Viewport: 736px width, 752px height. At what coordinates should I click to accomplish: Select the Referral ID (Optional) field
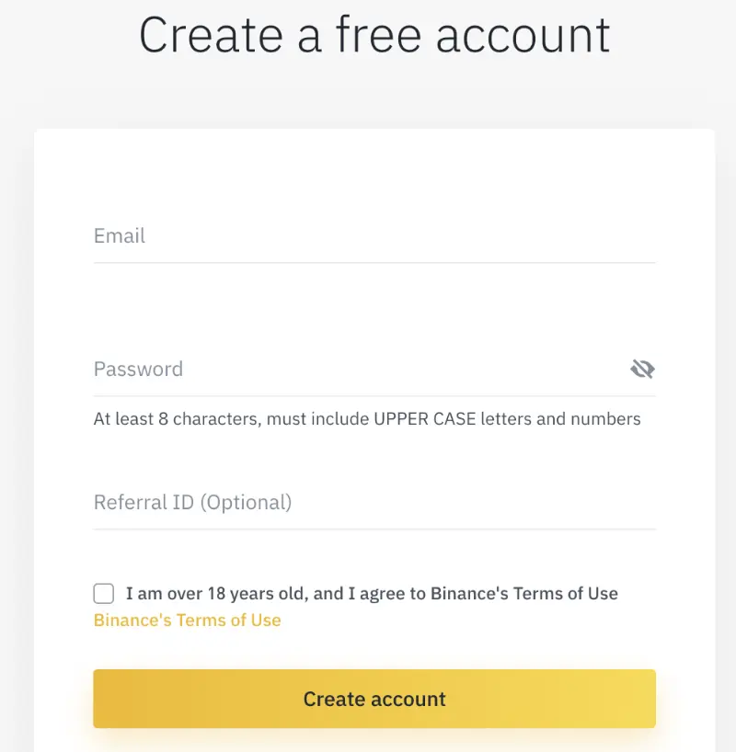pos(374,503)
